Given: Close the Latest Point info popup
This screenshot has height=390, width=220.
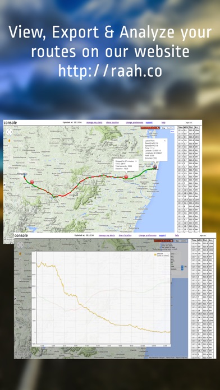Looking at the screenshot, I should point(164,141).
